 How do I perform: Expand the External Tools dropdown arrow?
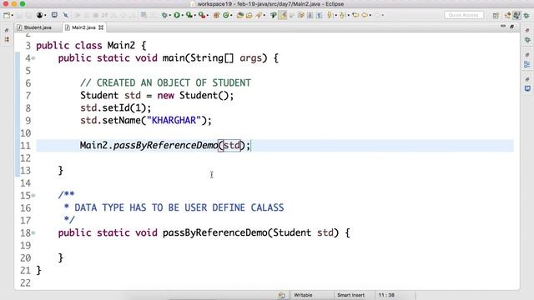(x=208, y=16)
